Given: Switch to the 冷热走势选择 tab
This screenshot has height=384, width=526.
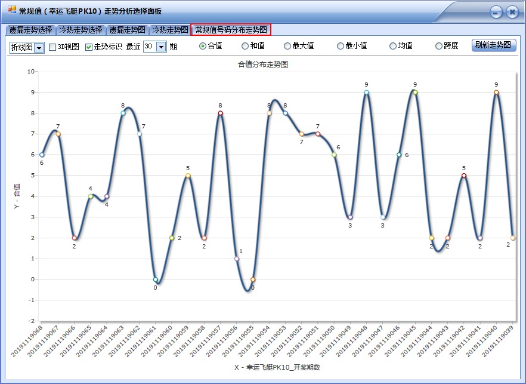Looking at the screenshot, I should (81, 30).
